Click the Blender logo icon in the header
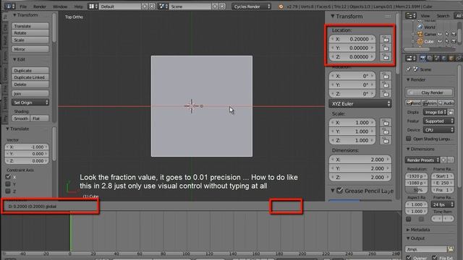 pyautogui.click(x=281, y=6)
